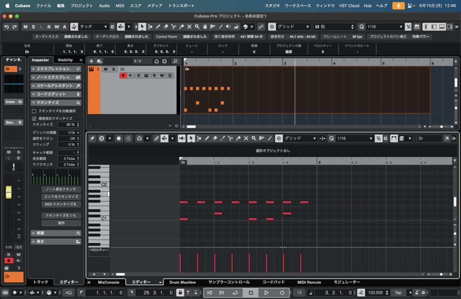
Task: Select the Draw pencil tool in the key editor
Action: 208,138
